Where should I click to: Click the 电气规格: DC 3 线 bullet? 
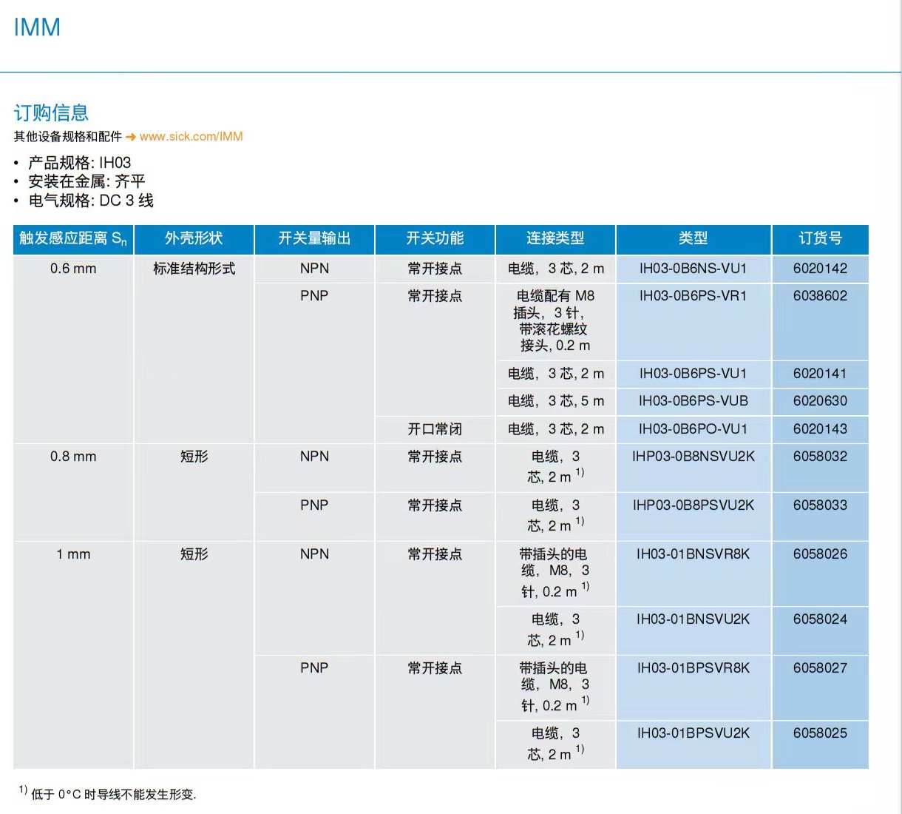[91, 201]
